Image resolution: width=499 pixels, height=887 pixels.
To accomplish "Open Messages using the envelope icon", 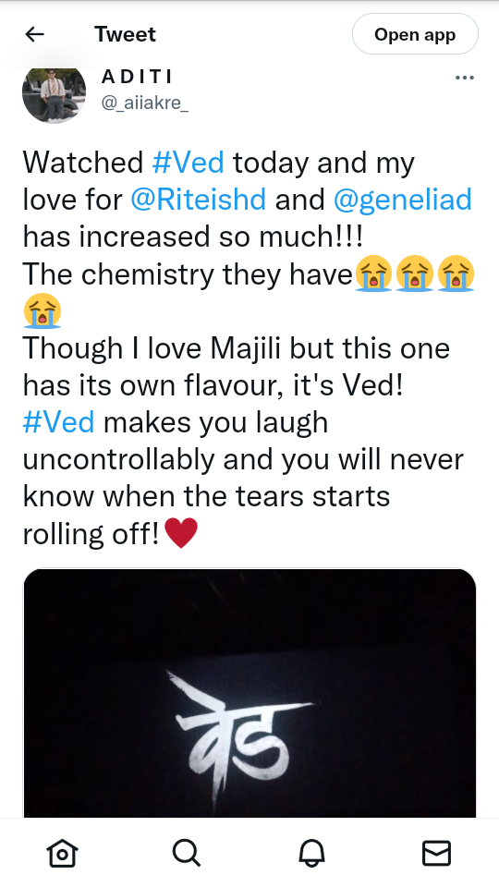I will 437,853.
